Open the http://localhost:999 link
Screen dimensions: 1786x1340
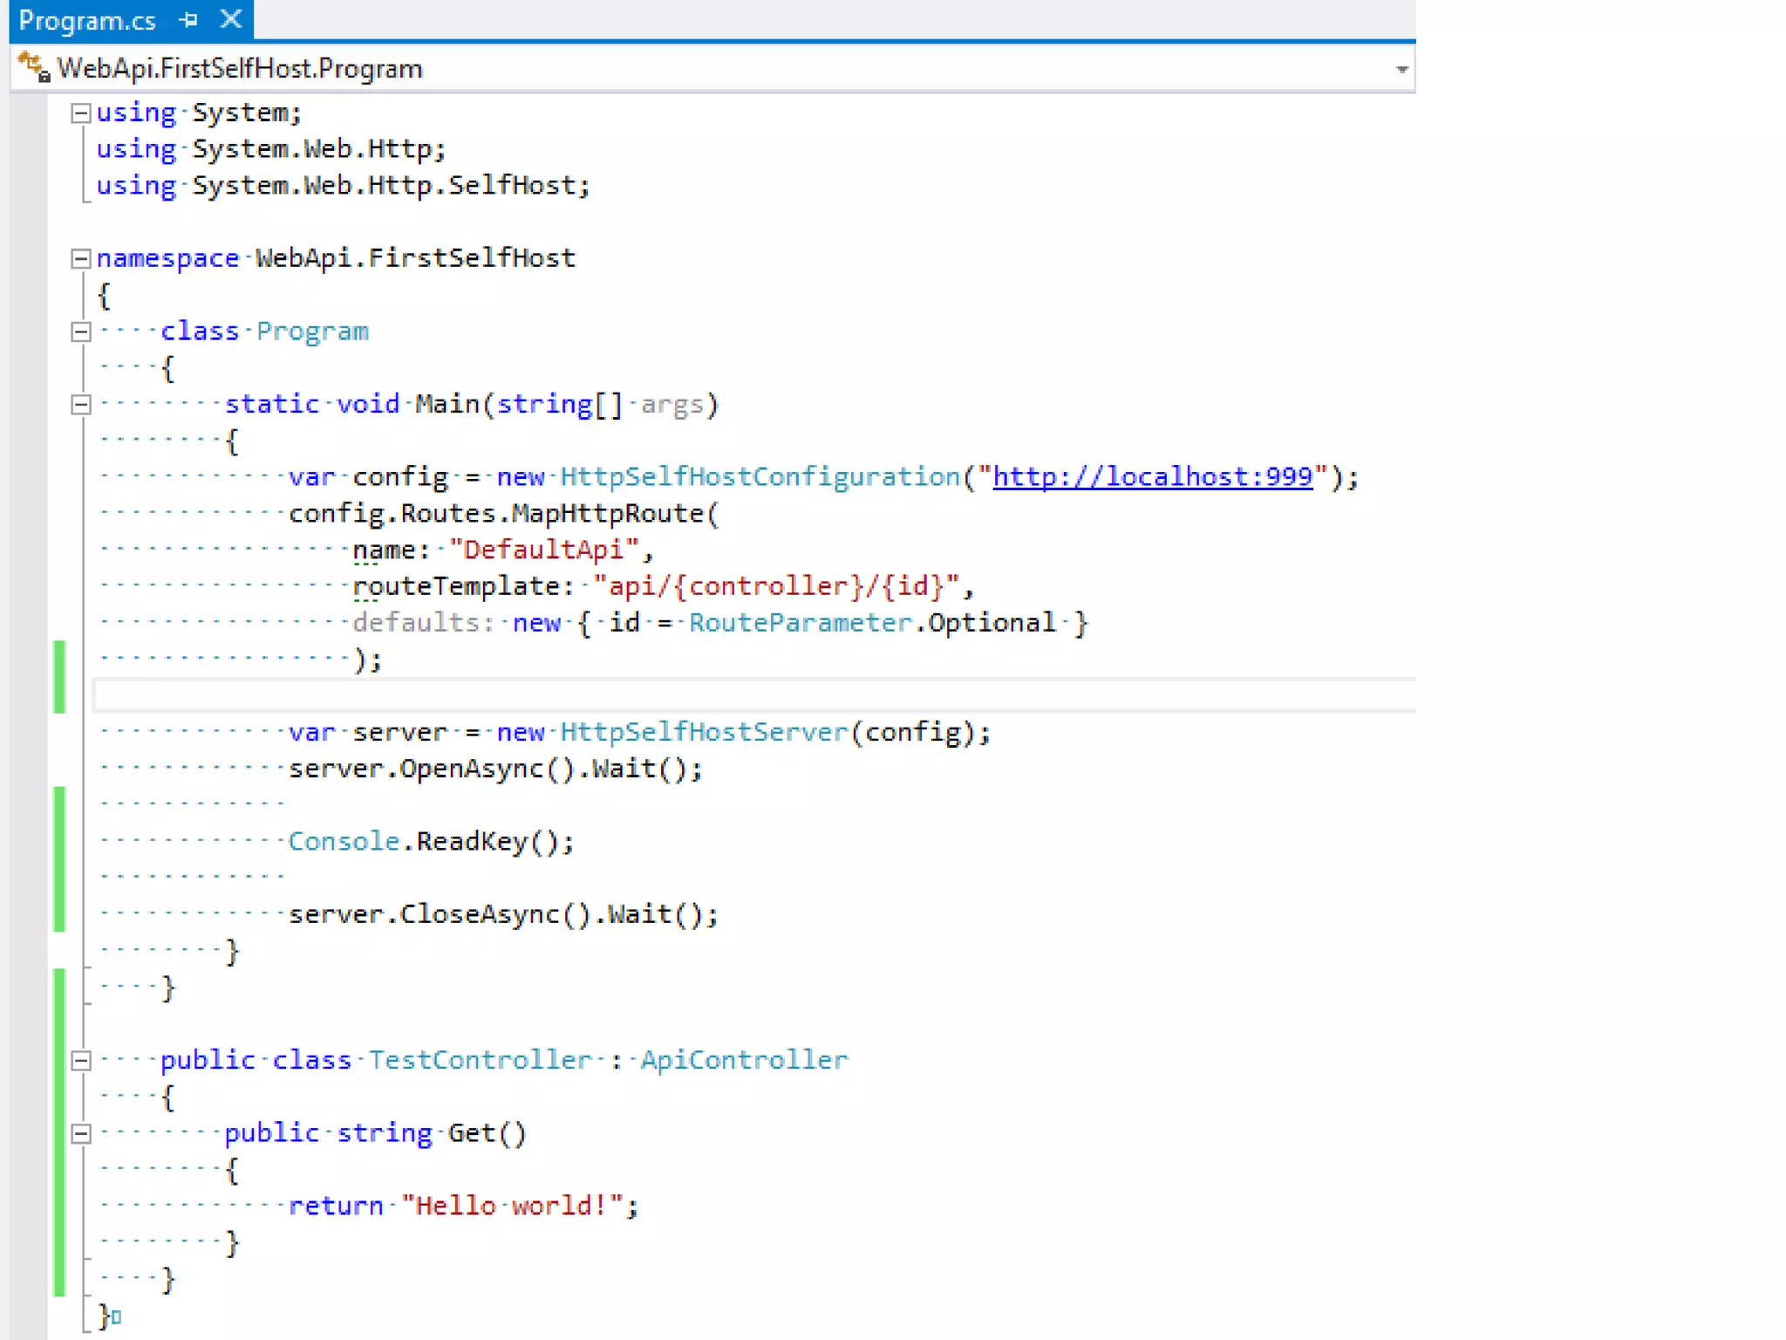[x=1152, y=476]
